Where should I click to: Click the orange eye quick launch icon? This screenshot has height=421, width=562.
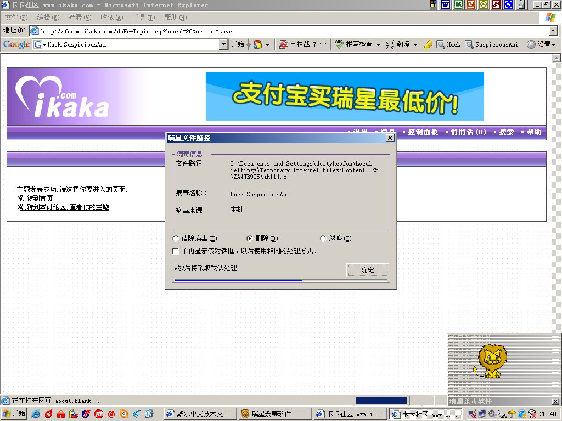124,414
